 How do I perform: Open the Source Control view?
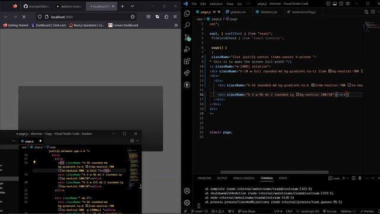coord(187,37)
